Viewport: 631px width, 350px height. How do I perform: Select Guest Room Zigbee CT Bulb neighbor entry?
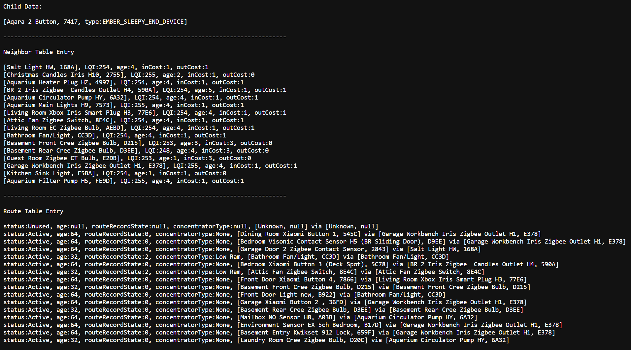pos(127,158)
